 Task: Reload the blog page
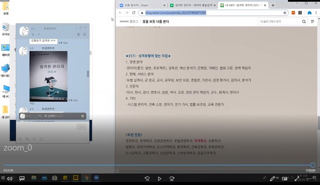(x=133, y=12)
